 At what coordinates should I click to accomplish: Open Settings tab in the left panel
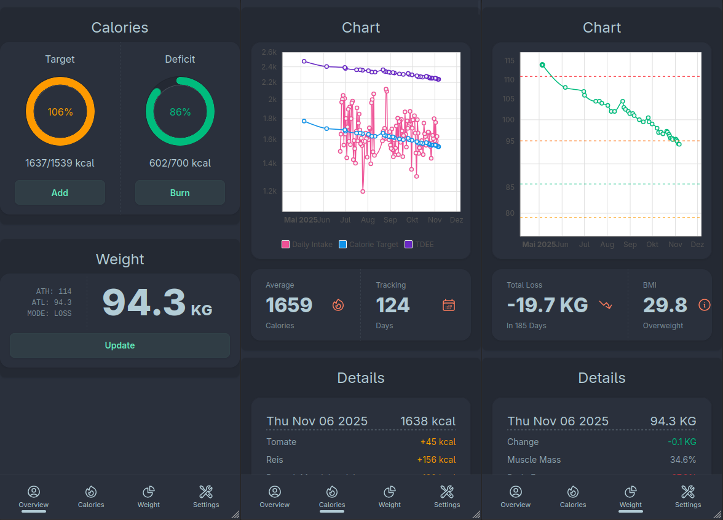[206, 497]
